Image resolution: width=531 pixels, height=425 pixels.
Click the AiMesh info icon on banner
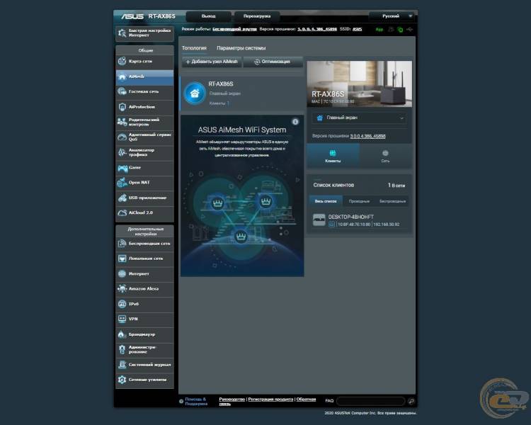pos(295,122)
